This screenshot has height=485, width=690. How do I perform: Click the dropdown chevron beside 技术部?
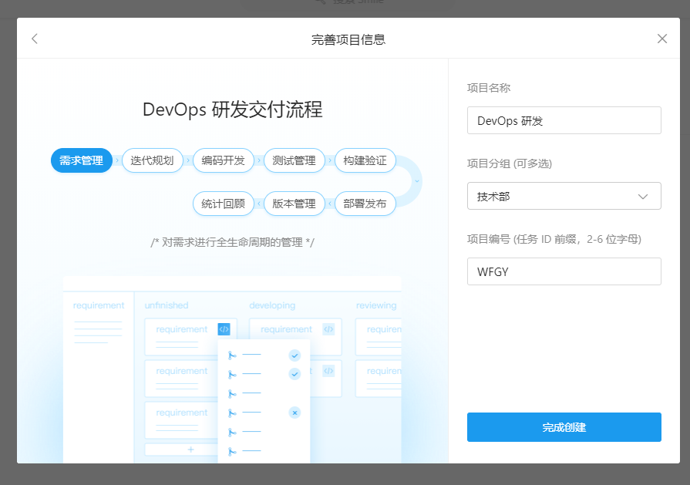tap(643, 197)
